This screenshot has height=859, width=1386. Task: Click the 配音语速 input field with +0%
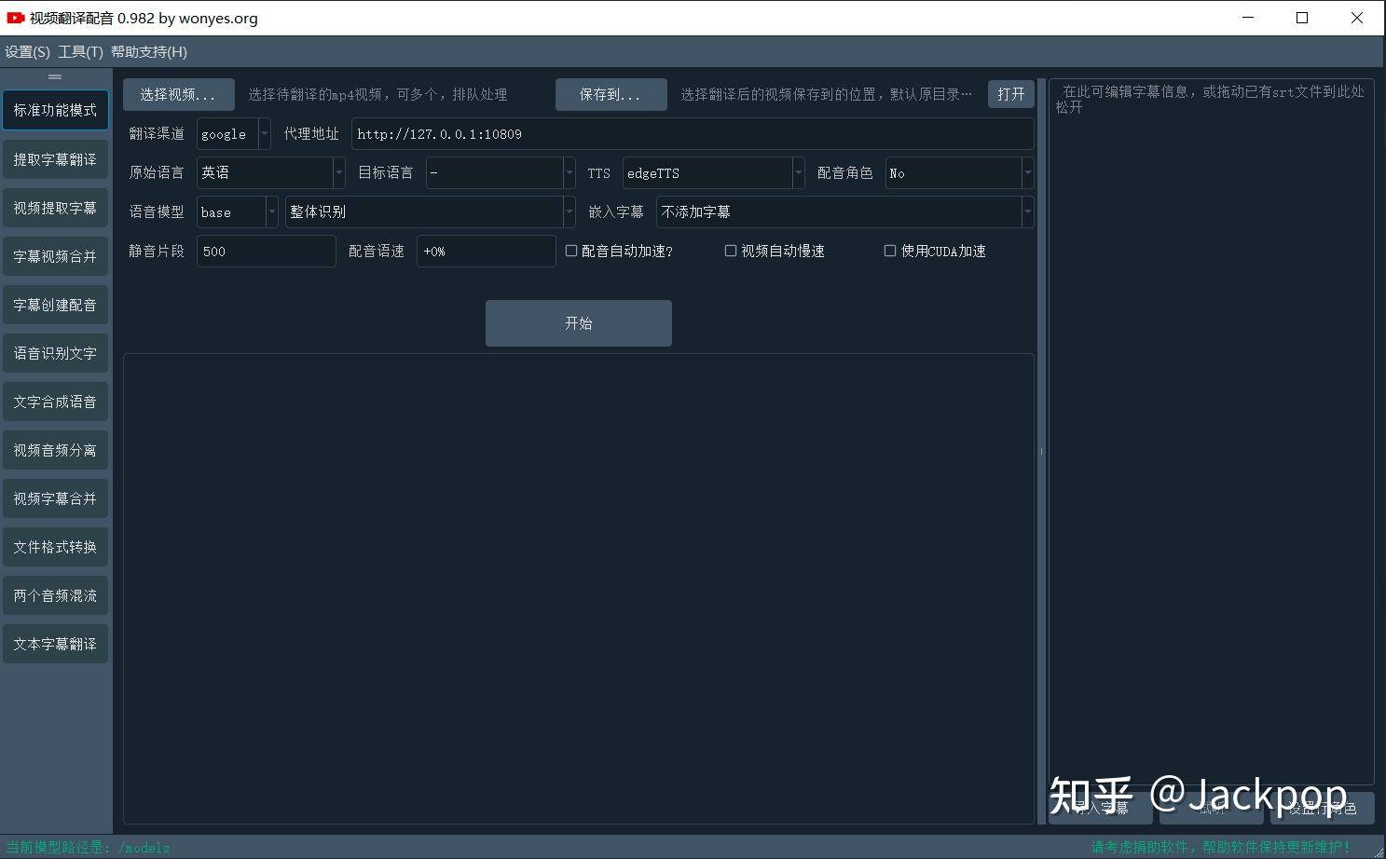click(486, 251)
